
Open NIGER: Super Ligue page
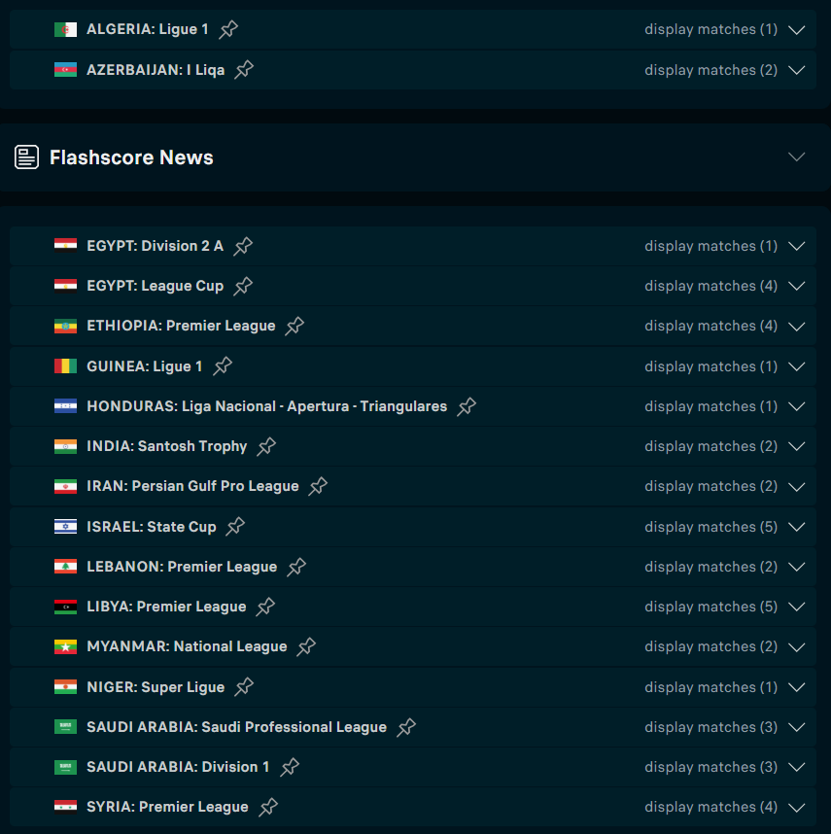point(156,686)
